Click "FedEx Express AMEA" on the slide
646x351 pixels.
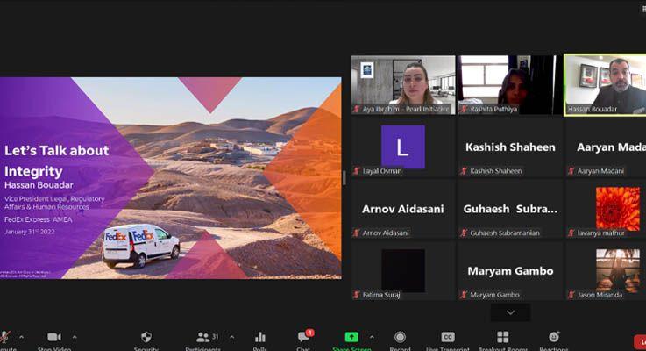click(39, 220)
